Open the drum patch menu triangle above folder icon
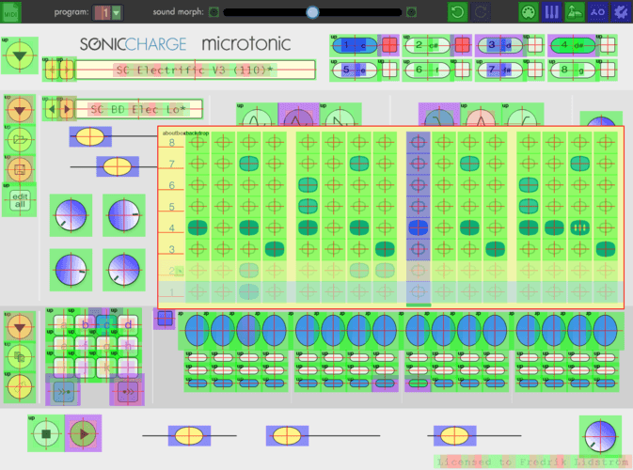Screen dimensions: 633x470 tap(20, 110)
